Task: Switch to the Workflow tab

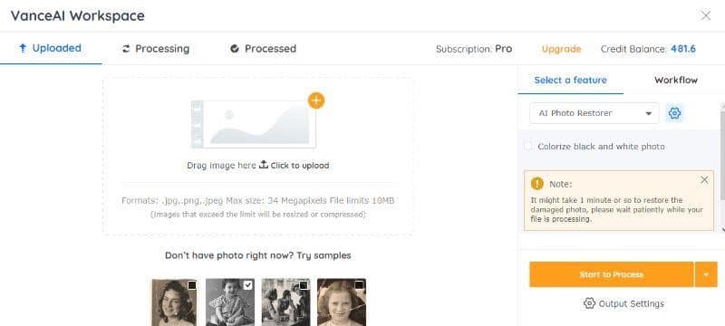Action: click(675, 80)
